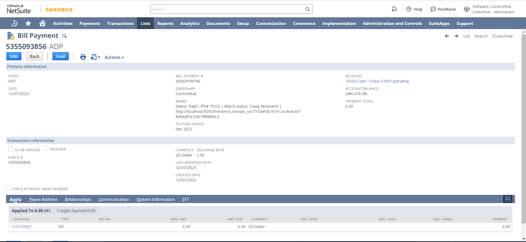The height and width of the screenshot is (242, 526).
Task: Open the Reports menu
Action: [165, 23]
